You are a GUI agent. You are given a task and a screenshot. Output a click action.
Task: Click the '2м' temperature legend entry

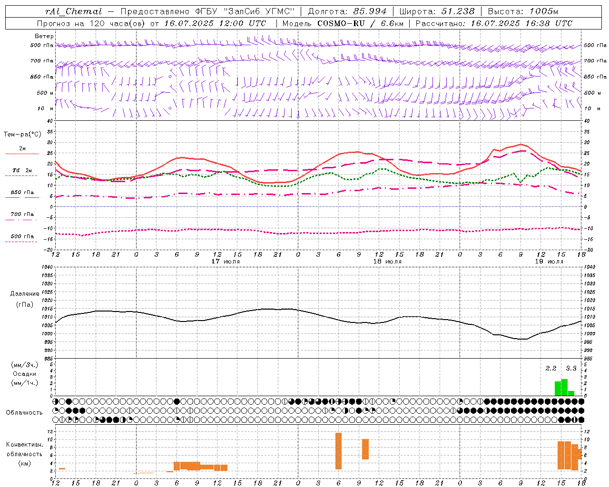coord(22,148)
